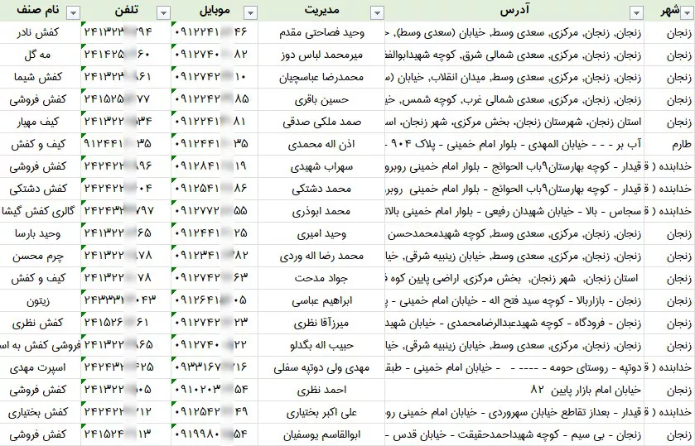Select the mobile cell in مهدی ولی دوتپه سفلی row
Viewport: 695px width, 446px height.
tap(215, 367)
